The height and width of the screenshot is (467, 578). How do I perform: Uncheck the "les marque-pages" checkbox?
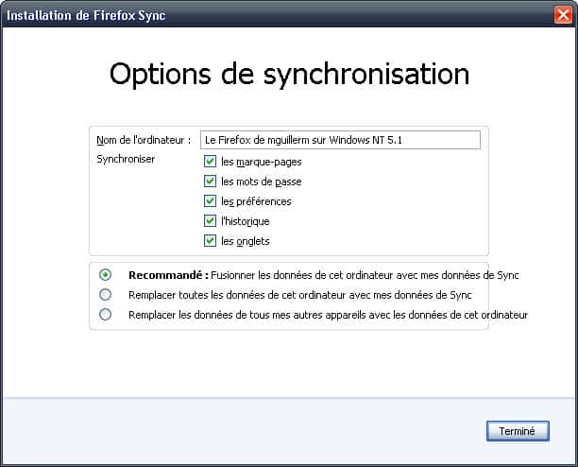coord(210,162)
